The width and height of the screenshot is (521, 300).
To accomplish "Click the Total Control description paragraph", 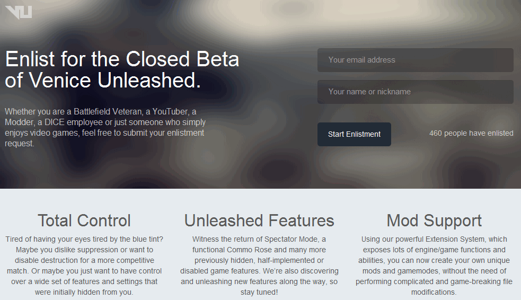I will (84, 266).
